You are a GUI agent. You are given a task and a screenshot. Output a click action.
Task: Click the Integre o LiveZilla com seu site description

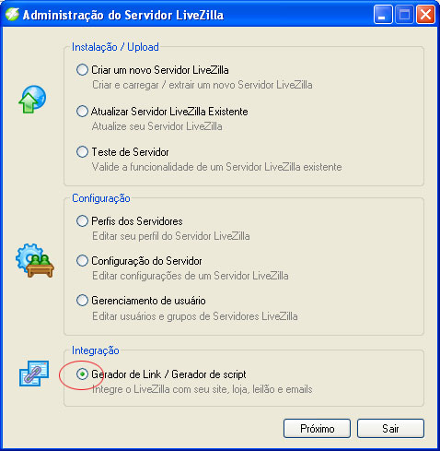(203, 389)
